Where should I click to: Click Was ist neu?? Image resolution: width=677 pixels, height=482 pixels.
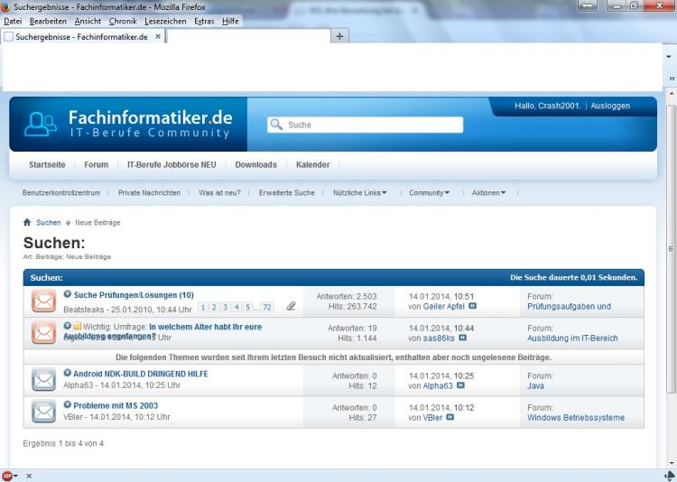pos(219,192)
